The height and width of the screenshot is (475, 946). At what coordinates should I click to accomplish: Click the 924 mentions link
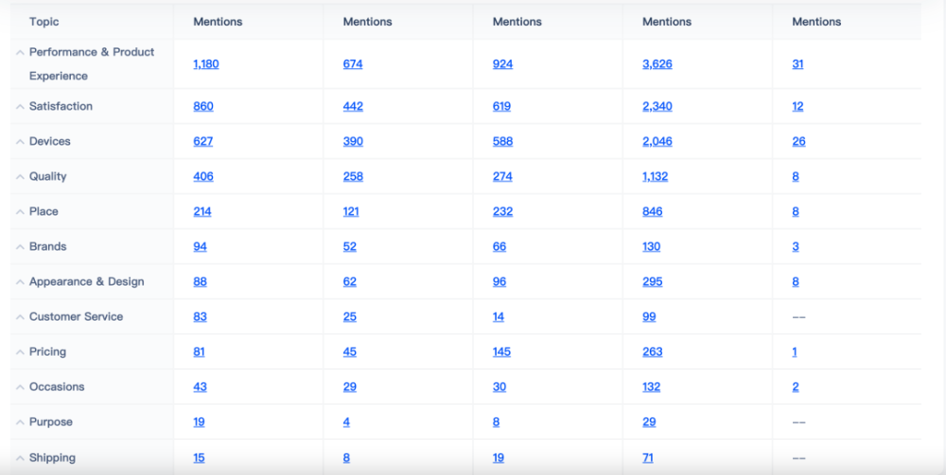point(502,64)
